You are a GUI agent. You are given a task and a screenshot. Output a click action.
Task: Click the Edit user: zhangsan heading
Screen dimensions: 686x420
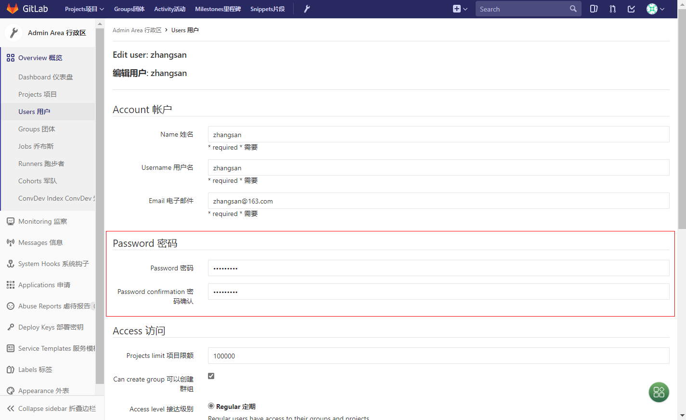(150, 55)
